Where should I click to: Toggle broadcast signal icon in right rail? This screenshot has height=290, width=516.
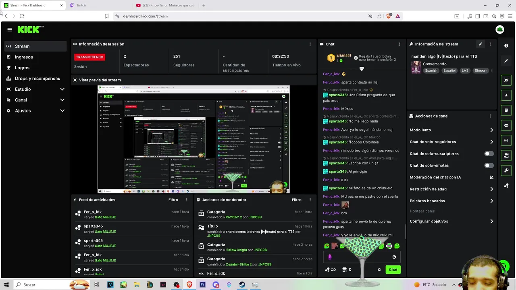506,140
